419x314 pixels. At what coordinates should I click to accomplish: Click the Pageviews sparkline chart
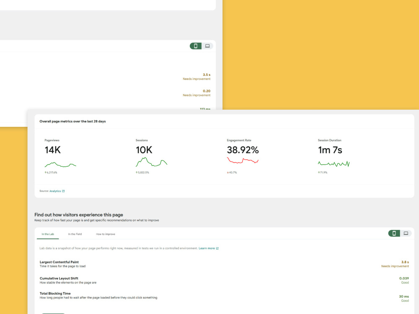[60, 165]
